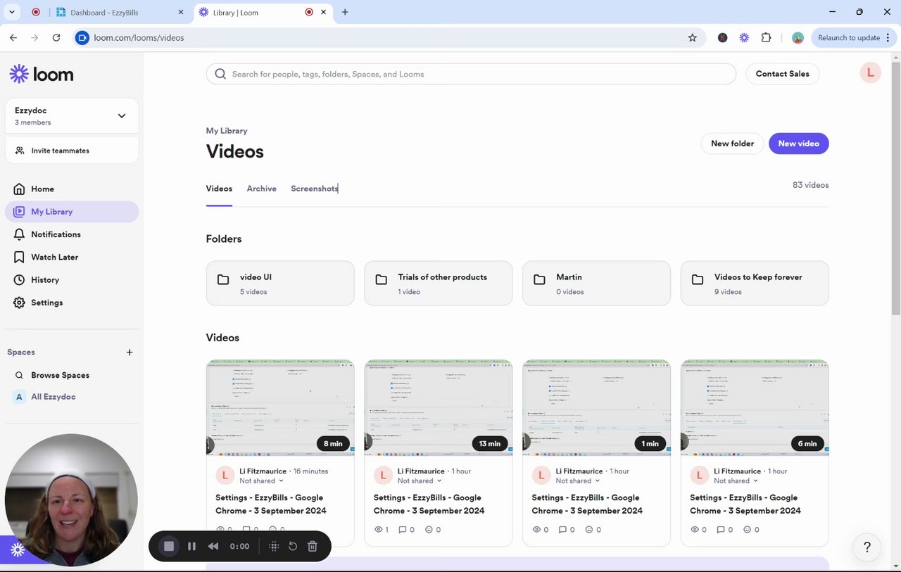Open Settings in the sidebar
The height and width of the screenshot is (572, 901).
pos(72,303)
